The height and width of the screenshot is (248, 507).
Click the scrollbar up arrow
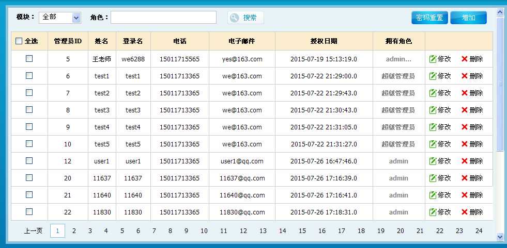point(500,12)
